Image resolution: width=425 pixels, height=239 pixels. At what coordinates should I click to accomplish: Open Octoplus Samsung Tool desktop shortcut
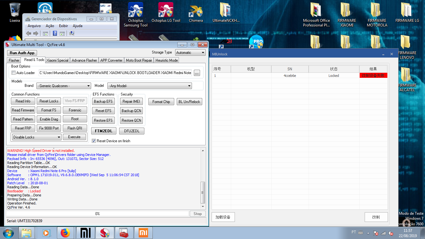point(136,15)
